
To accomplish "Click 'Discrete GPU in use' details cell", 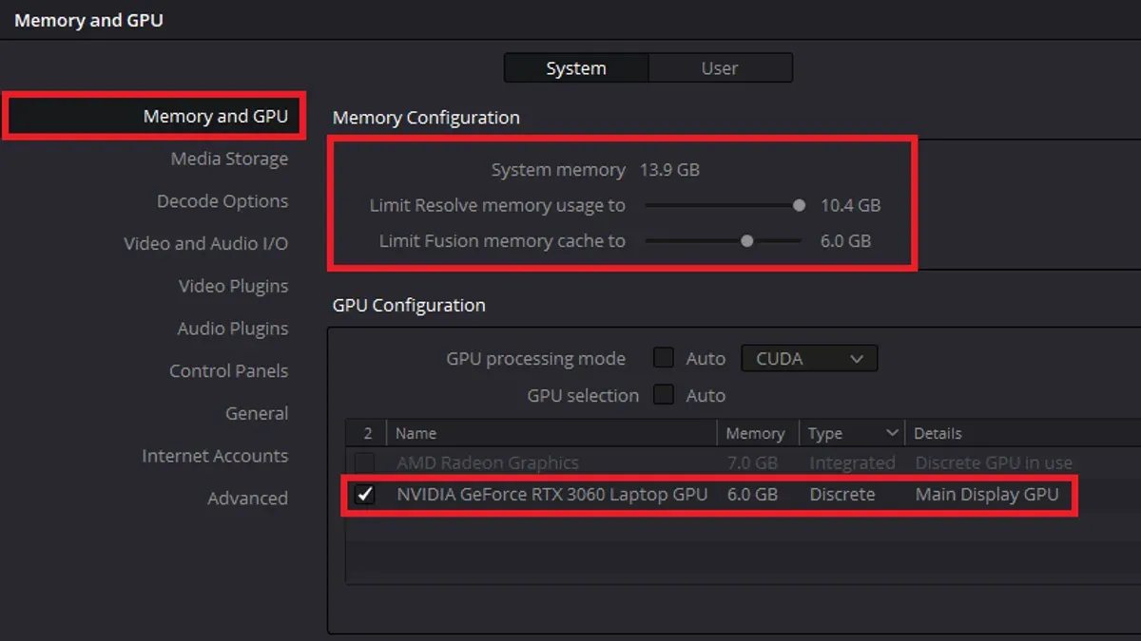I will 994,462.
